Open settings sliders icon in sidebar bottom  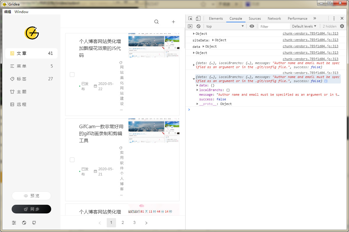click(14, 223)
